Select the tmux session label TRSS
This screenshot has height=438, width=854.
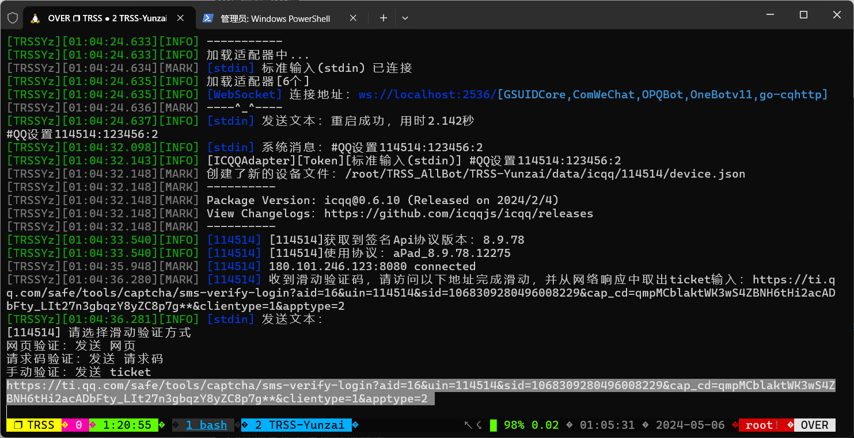pos(34,425)
